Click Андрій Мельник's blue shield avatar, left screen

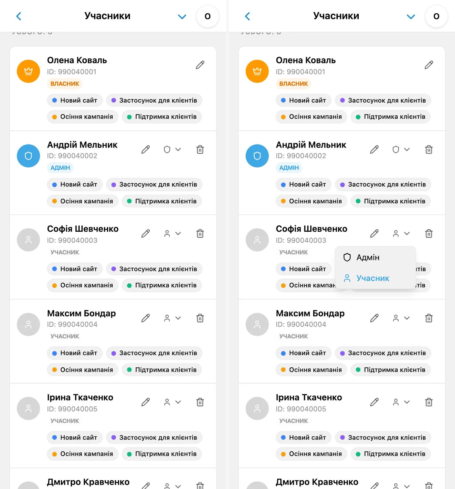point(28,156)
